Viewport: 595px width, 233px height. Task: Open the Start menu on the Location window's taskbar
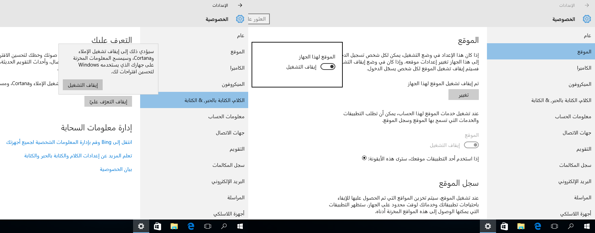[587, 226]
